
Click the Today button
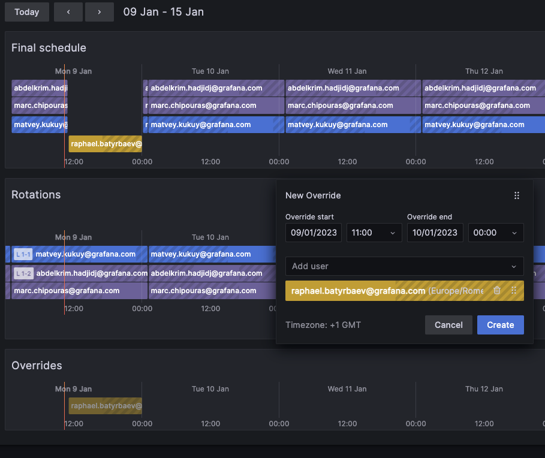[26, 12]
